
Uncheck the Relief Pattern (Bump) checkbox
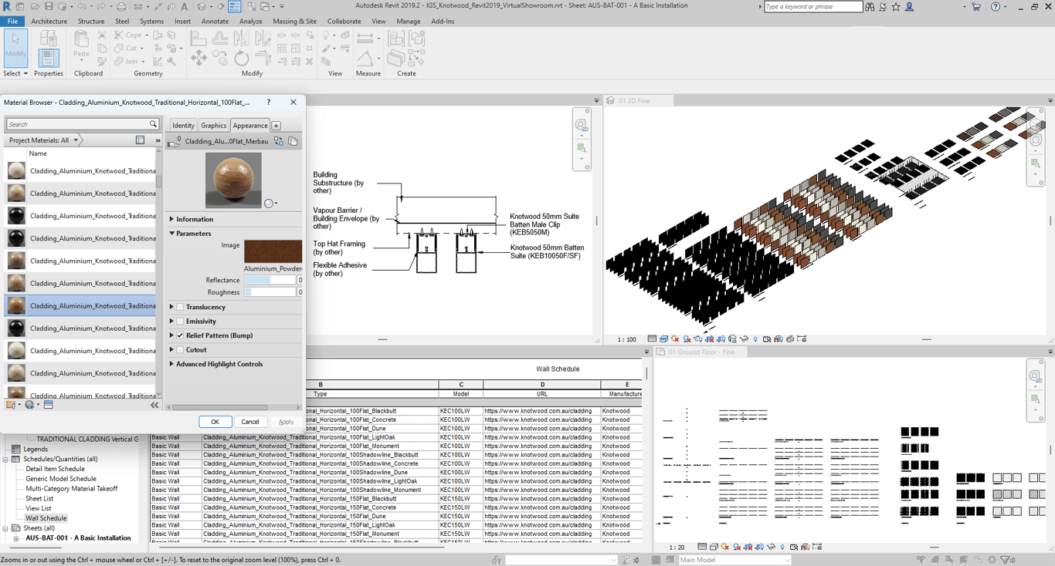tap(180, 335)
